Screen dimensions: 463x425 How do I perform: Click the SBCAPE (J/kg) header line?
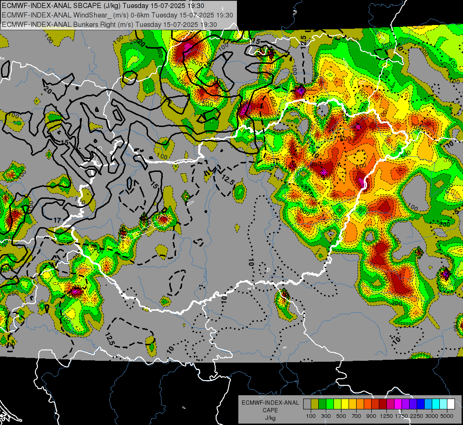(x=103, y=6)
